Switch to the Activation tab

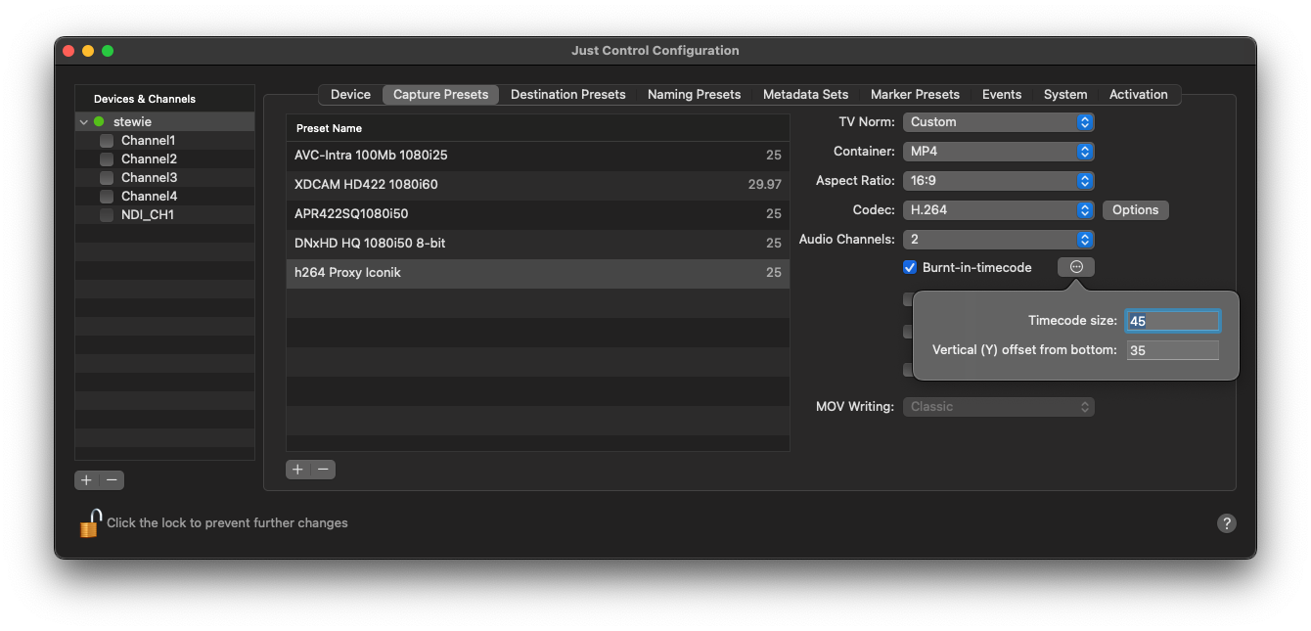(1139, 95)
